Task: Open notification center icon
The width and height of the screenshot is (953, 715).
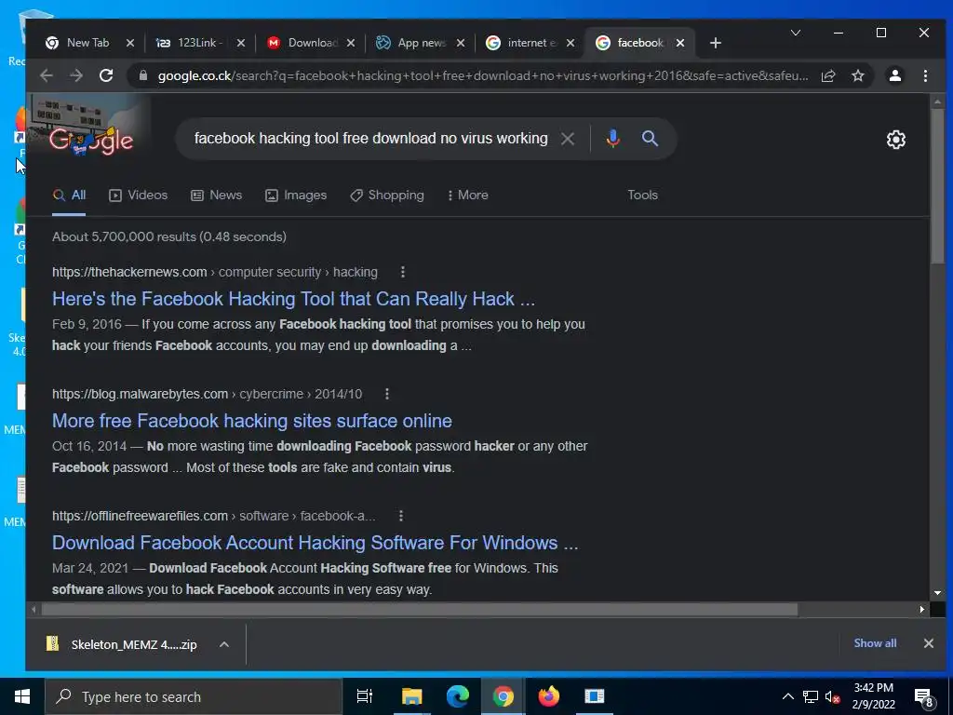Action: 924,696
